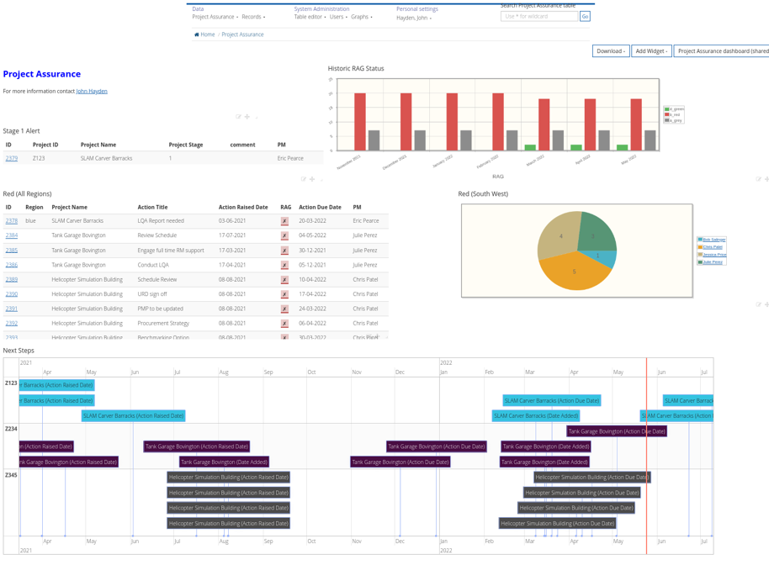The width and height of the screenshot is (769, 565).
Task: Open the John Hayden contact link
Action: pyautogui.click(x=92, y=91)
